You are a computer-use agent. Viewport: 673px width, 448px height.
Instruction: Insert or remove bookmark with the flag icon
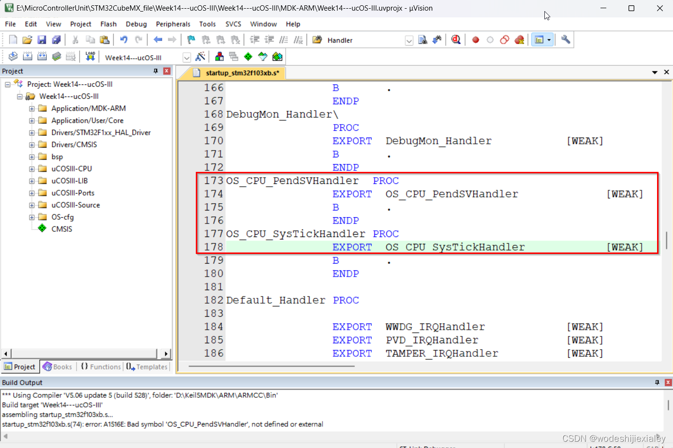[191, 40]
